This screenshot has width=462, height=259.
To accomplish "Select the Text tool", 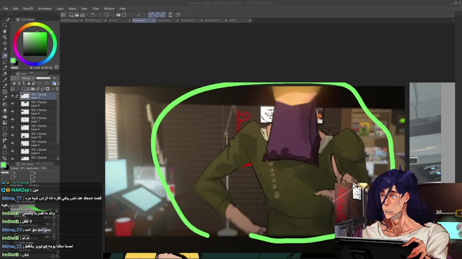I will pyautogui.click(x=5, y=147).
